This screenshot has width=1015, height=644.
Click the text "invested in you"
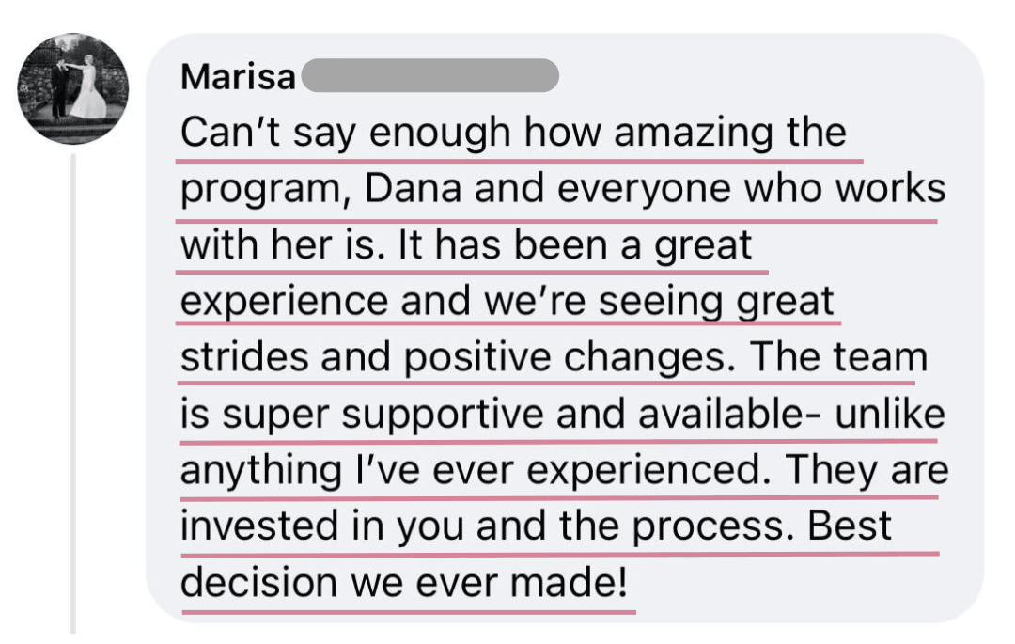[x=323, y=526]
